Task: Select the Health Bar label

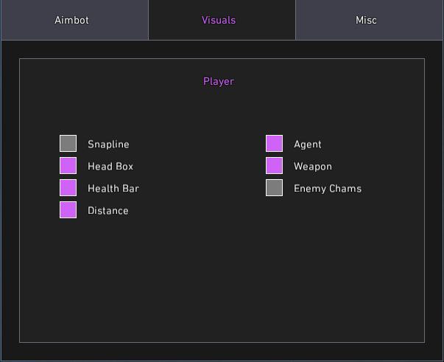Action: click(113, 189)
